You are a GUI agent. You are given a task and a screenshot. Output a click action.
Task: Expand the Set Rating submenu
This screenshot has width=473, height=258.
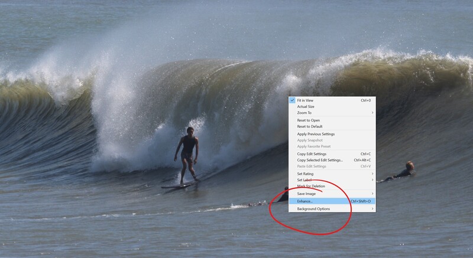click(332, 174)
